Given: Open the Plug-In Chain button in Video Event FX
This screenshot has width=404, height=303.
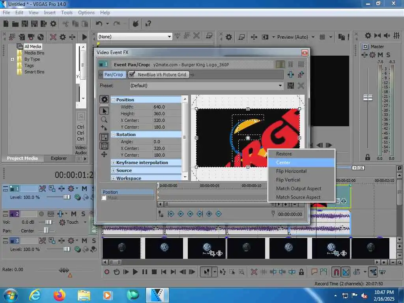Looking at the screenshot, I should (291, 75).
